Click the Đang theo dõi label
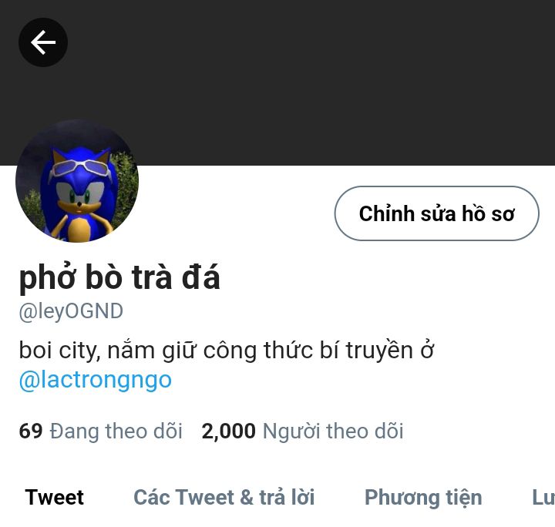555x527 pixels. click(x=116, y=431)
